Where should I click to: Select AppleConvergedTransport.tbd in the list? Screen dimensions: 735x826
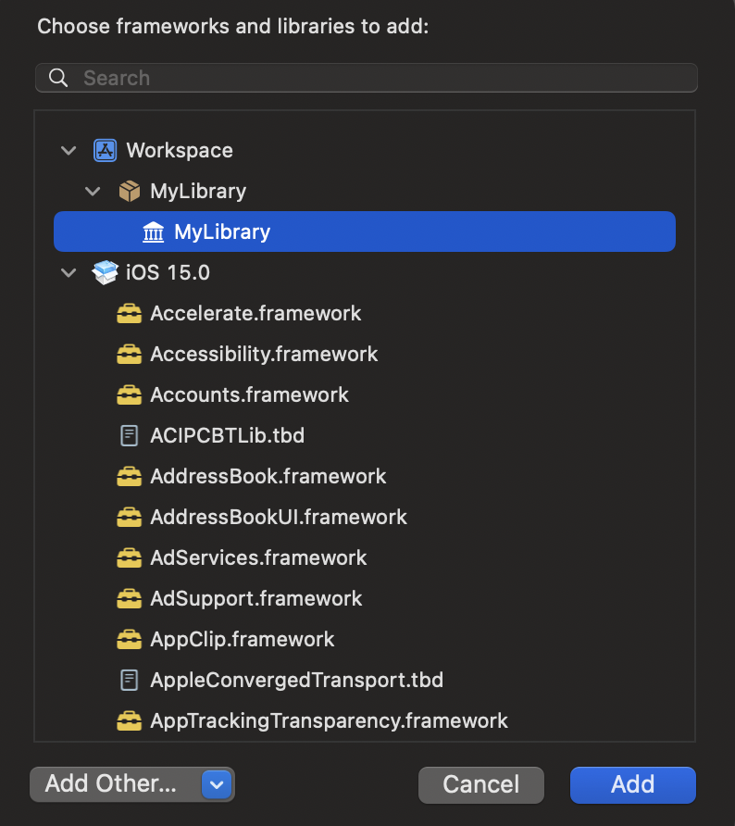tap(296, 680)
